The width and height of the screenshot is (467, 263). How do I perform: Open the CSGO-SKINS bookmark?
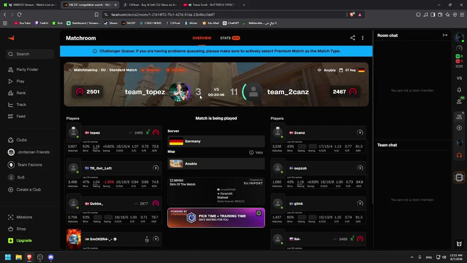click(150, 23)
